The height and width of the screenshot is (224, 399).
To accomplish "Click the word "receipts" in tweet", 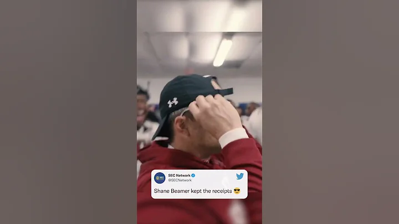I will (222, 191).
